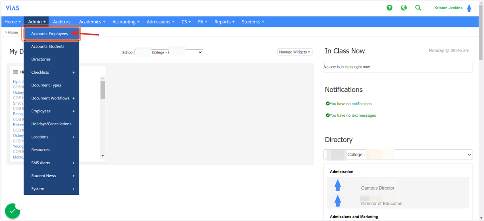The image size is (484, 221).
Task: Click the Campus Director avatar icon
Action: (338, 185)
